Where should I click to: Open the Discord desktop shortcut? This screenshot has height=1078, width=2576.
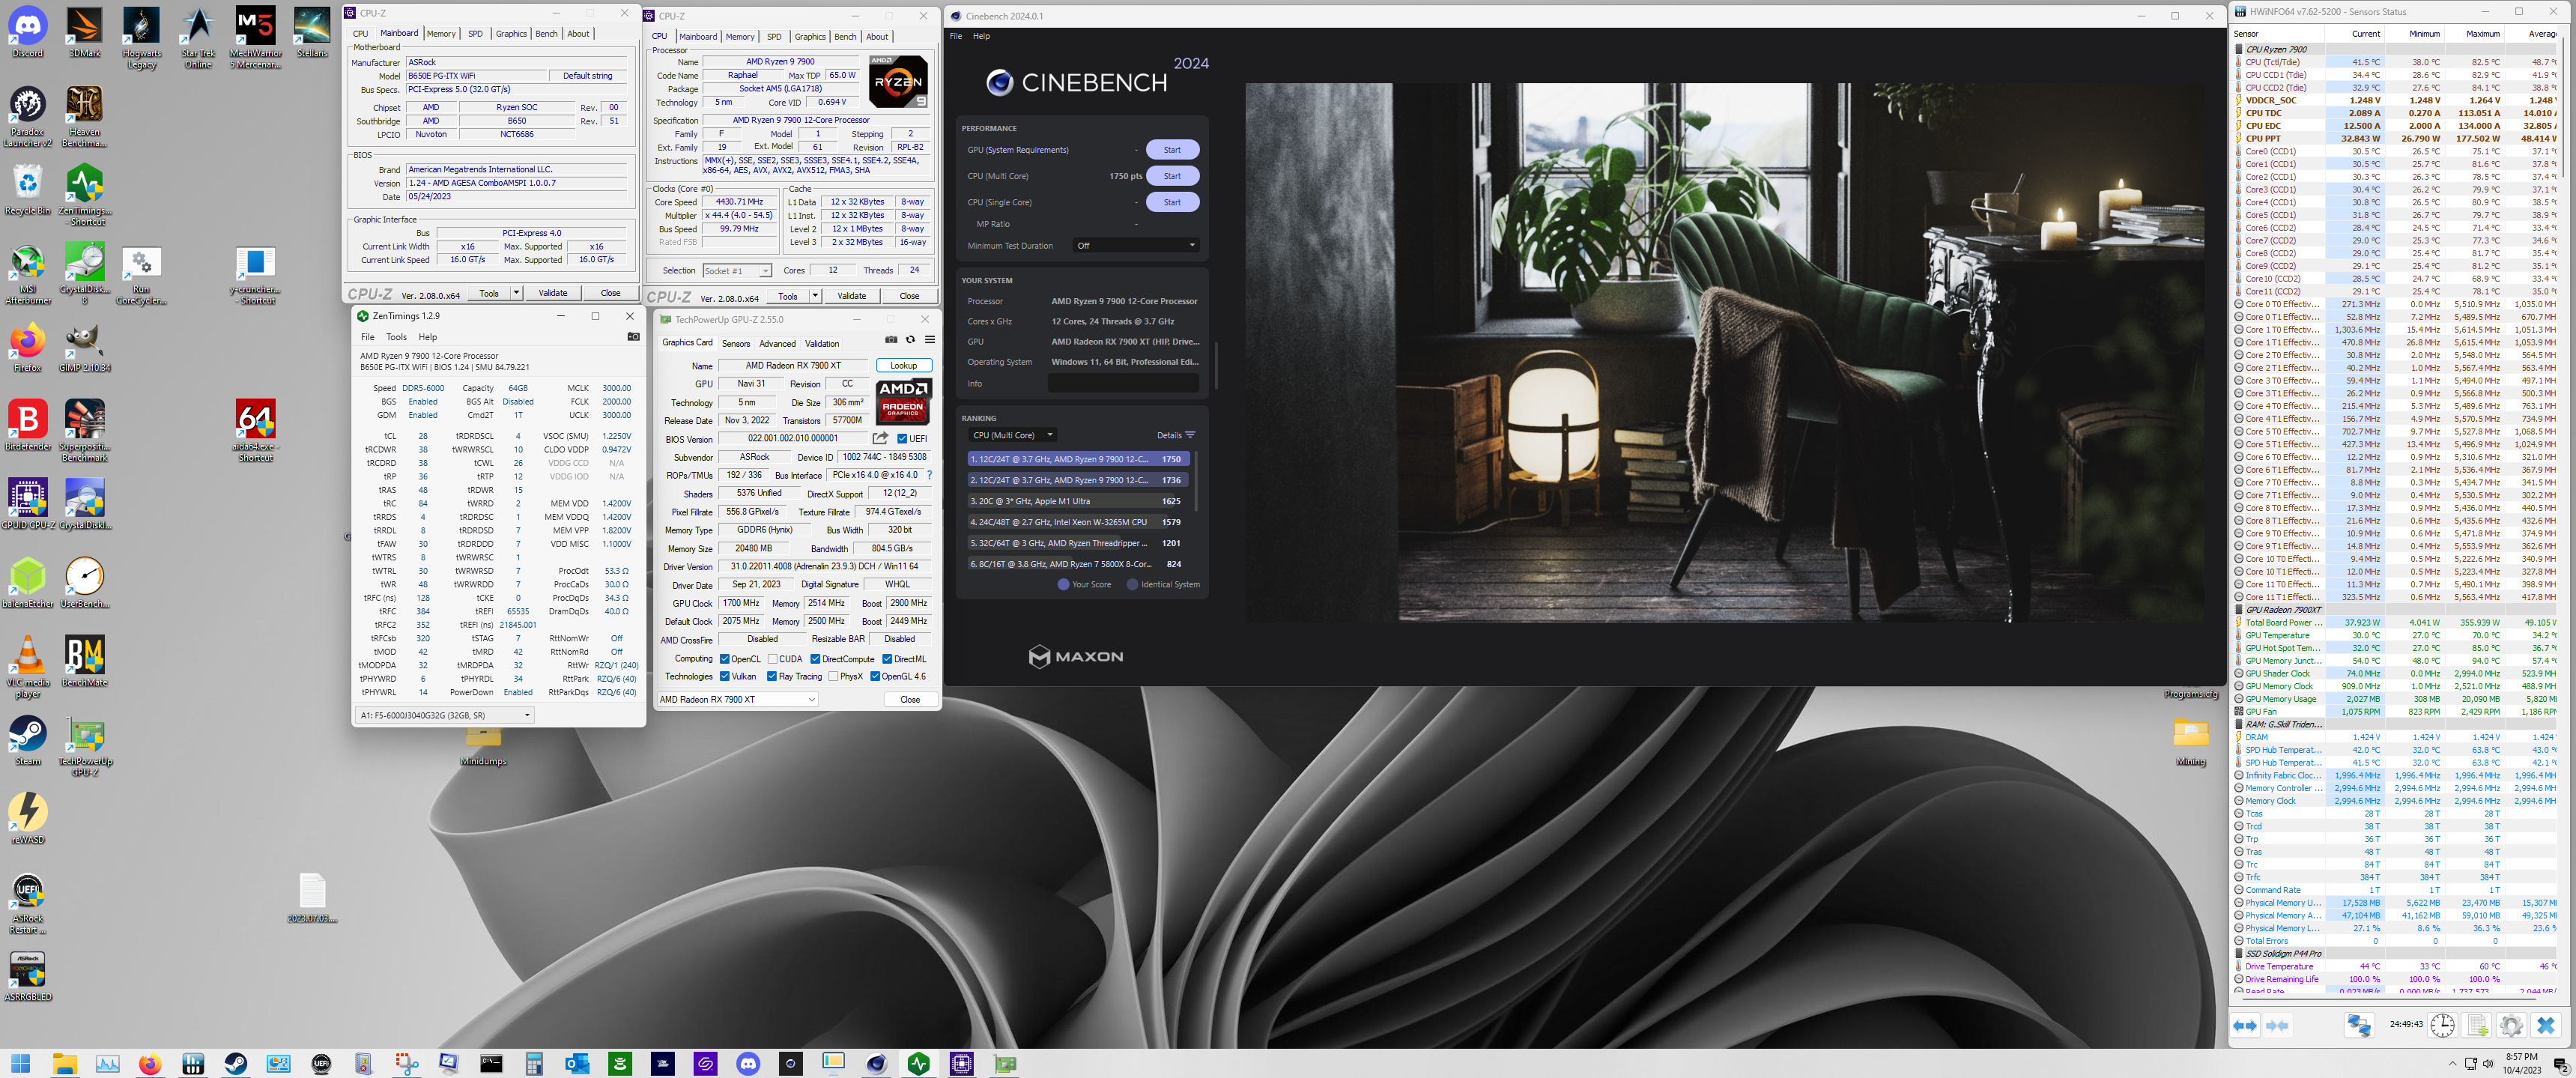[28, 32]
